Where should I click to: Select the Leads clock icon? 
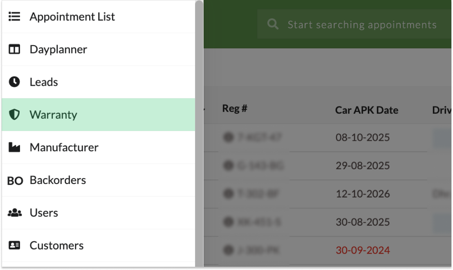14,82
